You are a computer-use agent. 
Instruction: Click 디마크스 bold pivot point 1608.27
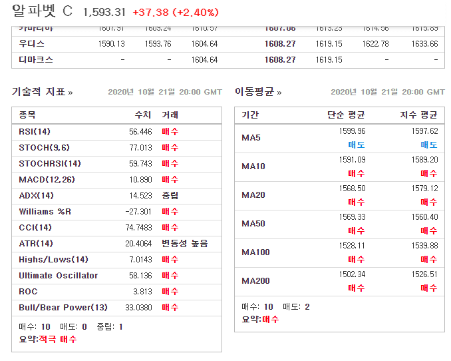coord(280,60)
